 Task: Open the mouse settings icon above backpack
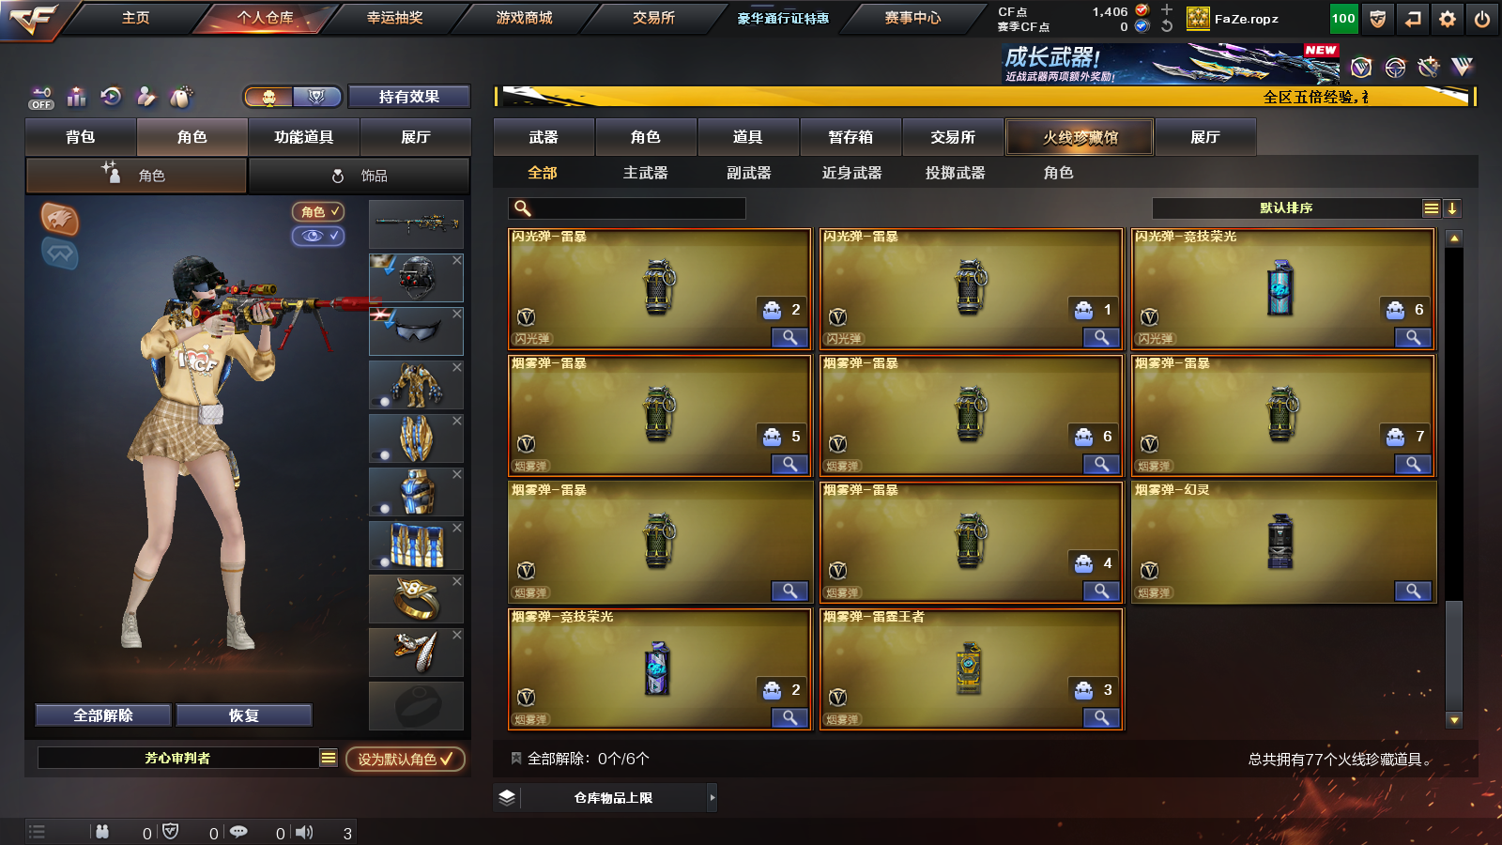(x=180, y=96)
